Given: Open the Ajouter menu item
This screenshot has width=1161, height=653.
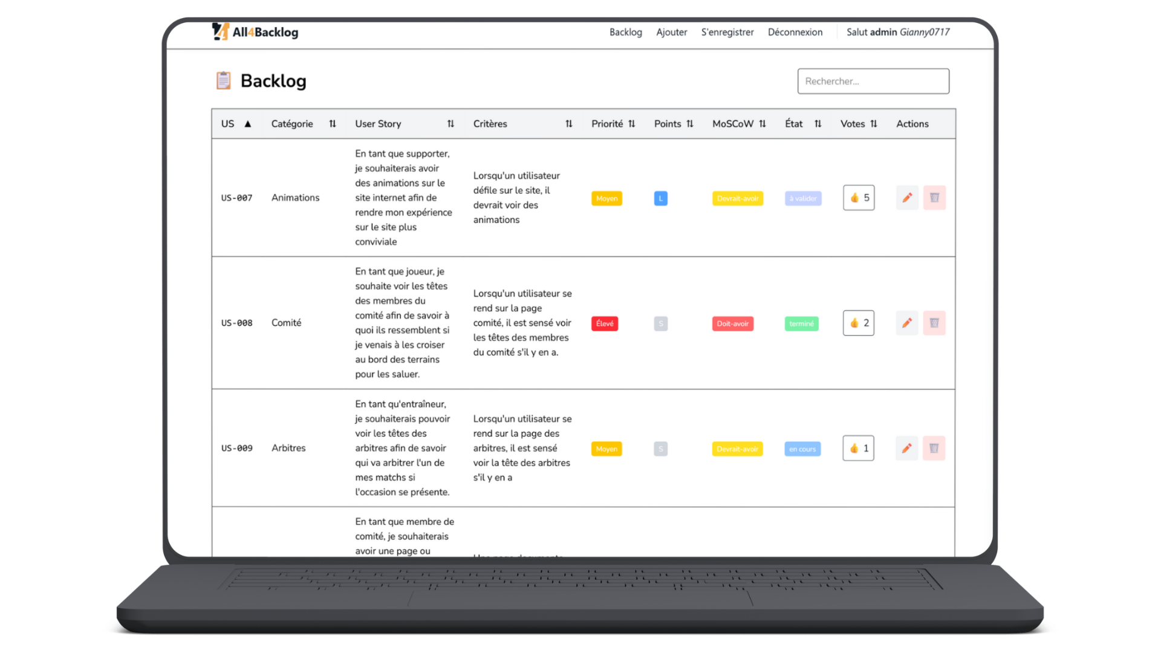Looking at the screenshot, I should (x=671, y=32).
